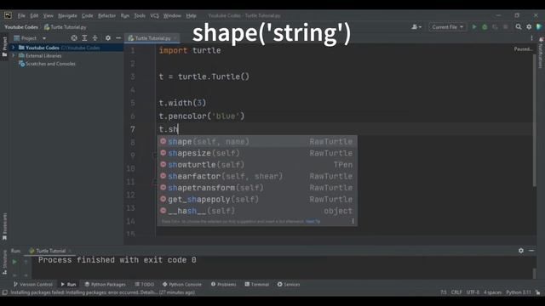Run the current file with green play button

474,26
